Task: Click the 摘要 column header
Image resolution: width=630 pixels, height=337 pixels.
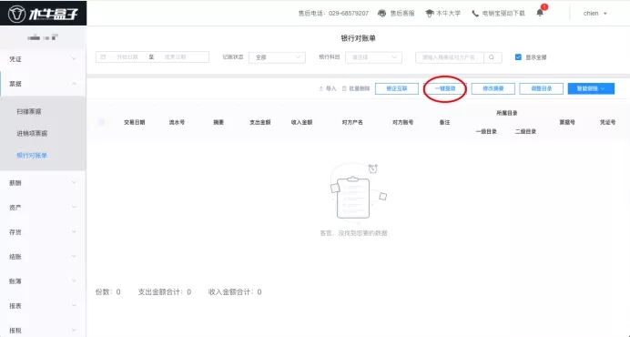Action: 218,122
